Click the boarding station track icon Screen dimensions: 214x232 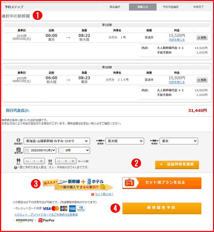(100, 141)
